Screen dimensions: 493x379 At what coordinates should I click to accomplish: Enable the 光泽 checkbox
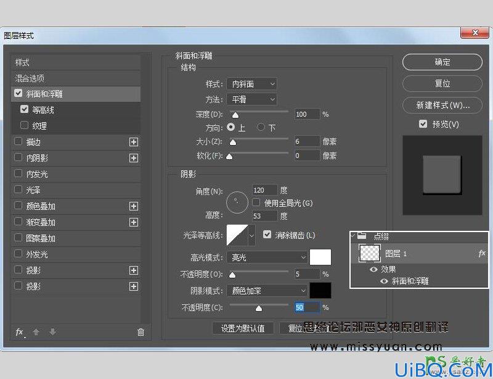[x=18, y=190]
